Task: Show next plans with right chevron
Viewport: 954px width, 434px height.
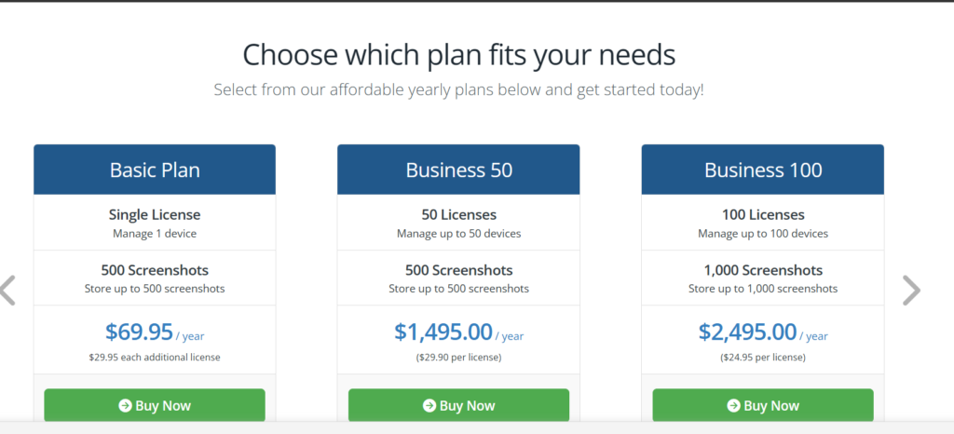Action: point(911,291)
